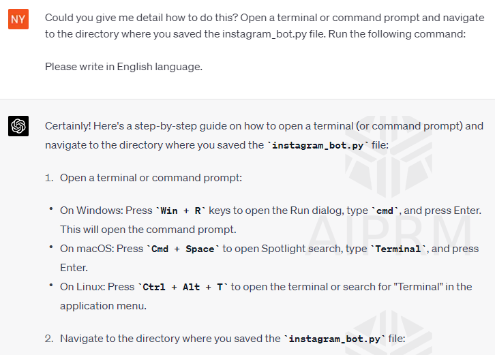
Task: Select the 'Cmd + Space' inline code
Action: tap(183, 249)
